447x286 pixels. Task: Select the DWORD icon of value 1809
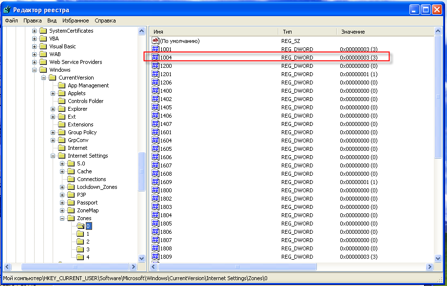tap(155, 256)
